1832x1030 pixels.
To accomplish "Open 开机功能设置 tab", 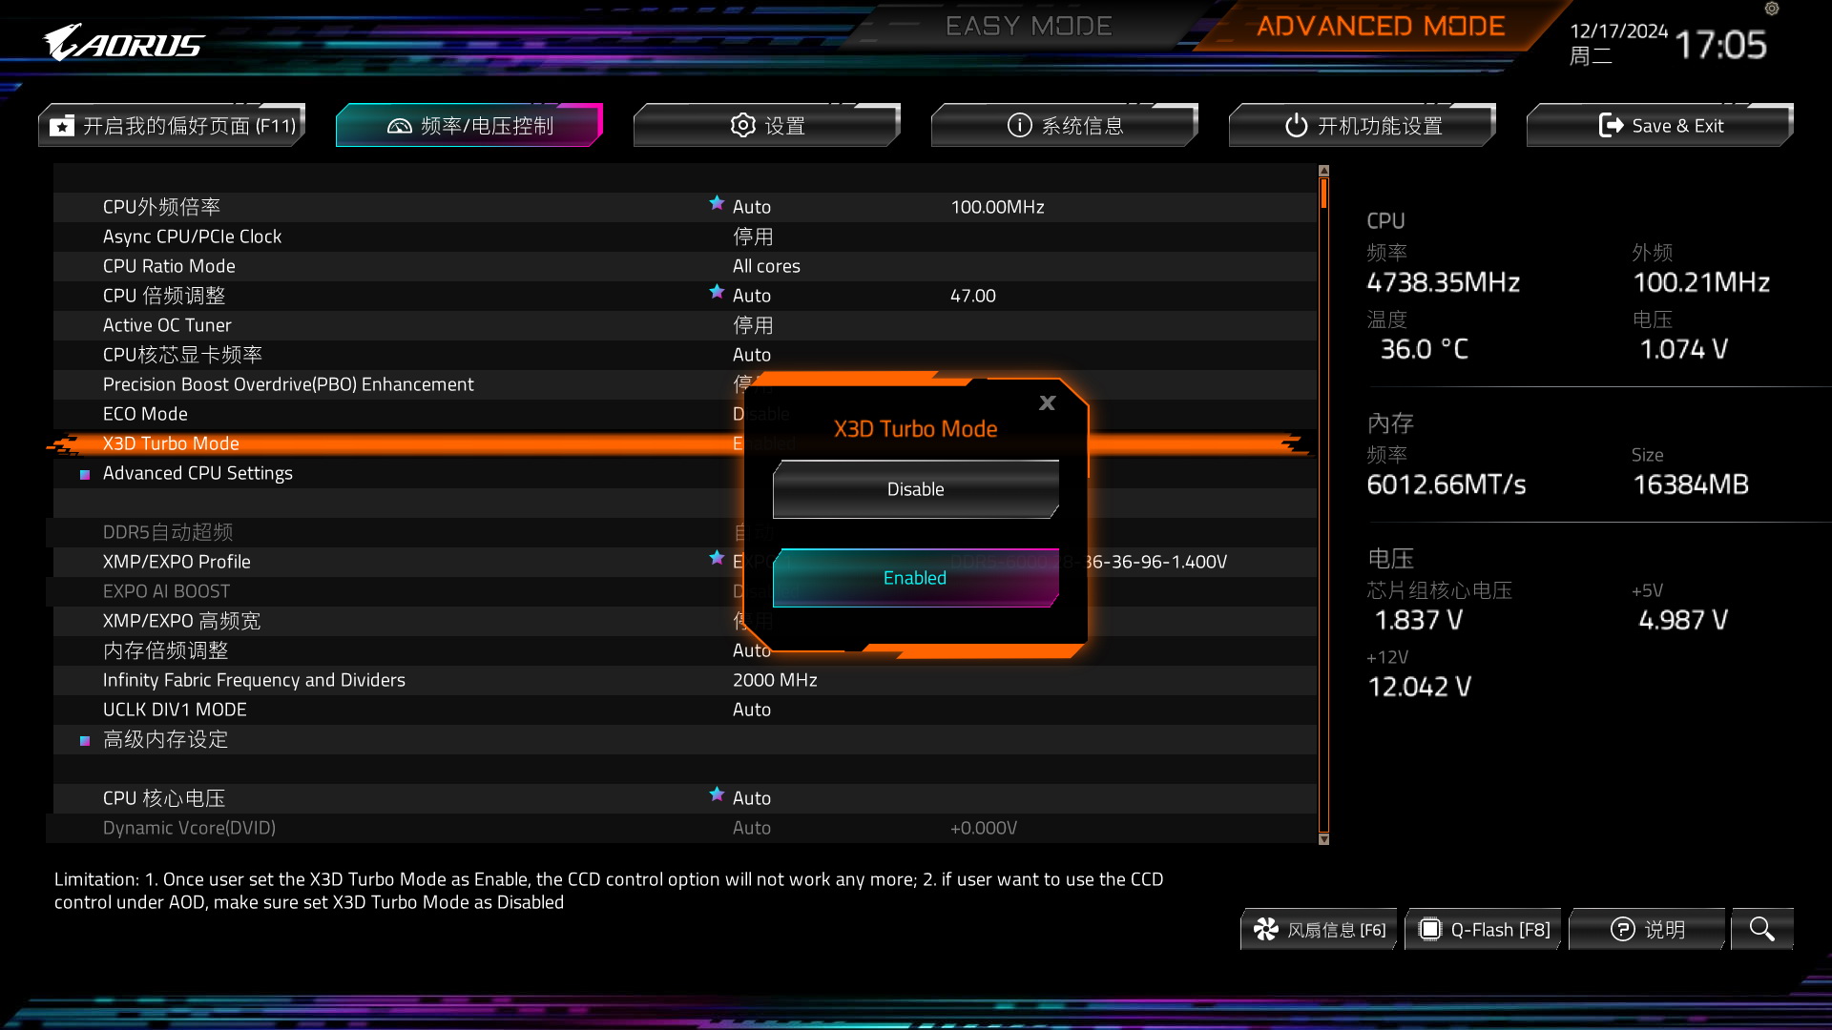I will pyautogui.click(x=1363, y=125).
